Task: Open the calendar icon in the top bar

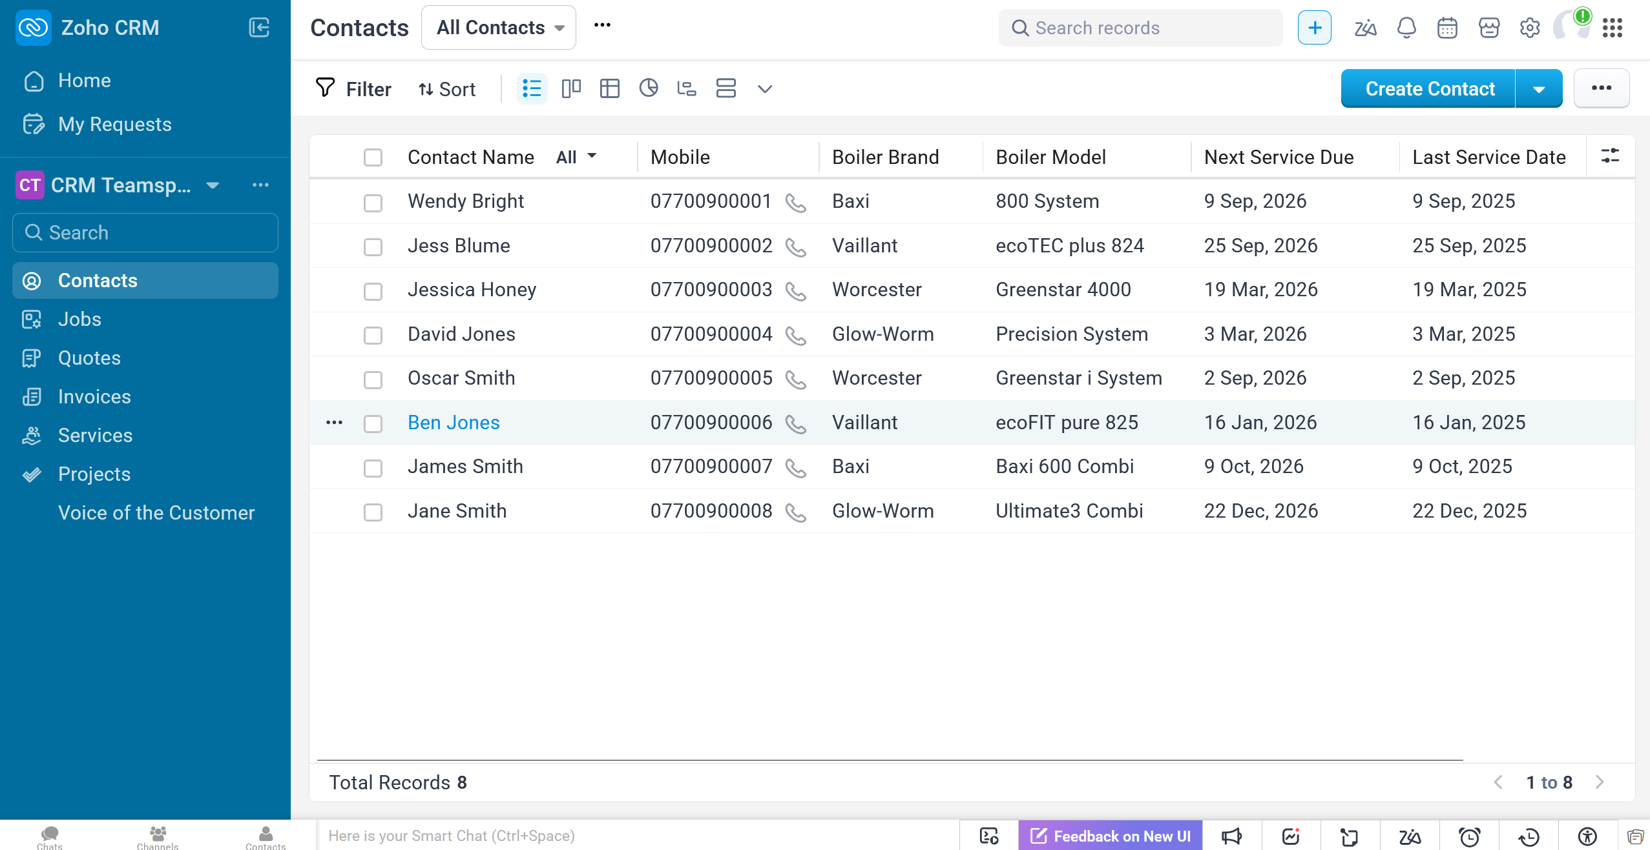Action: point(1447,28)
